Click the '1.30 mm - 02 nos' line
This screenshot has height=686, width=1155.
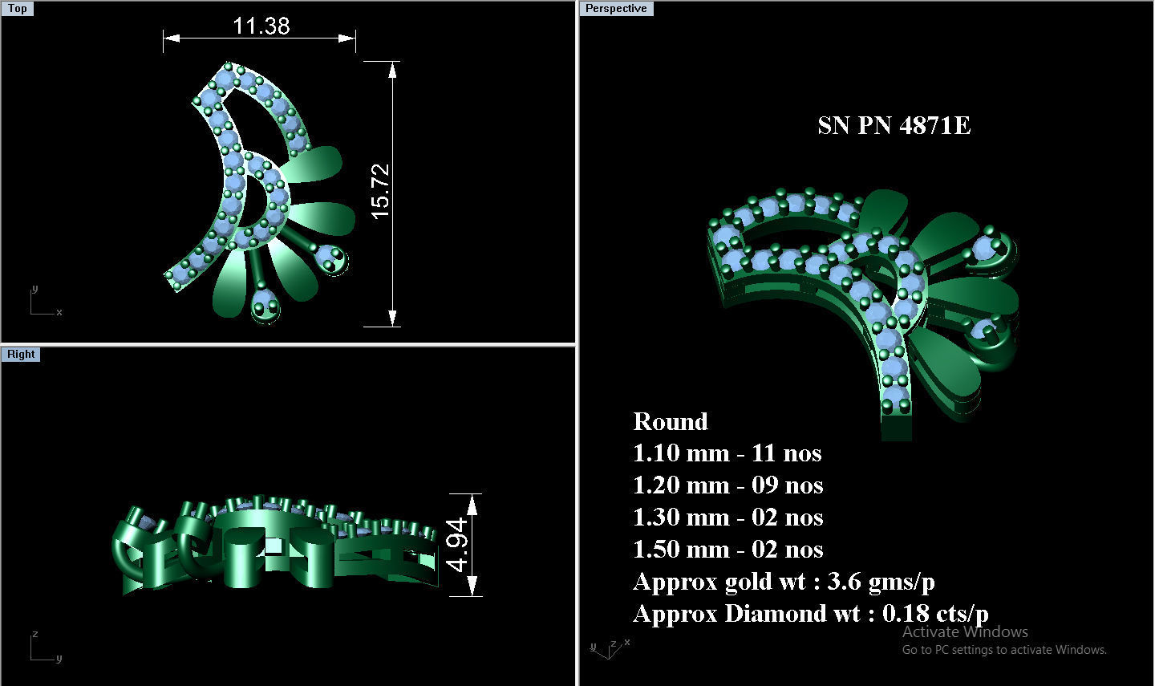coord(728,518)
